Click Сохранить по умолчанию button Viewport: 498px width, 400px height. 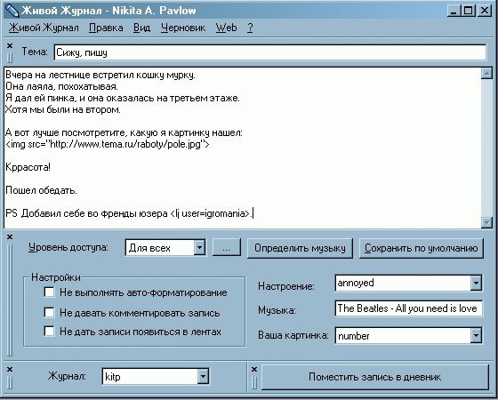click(422, 248)
